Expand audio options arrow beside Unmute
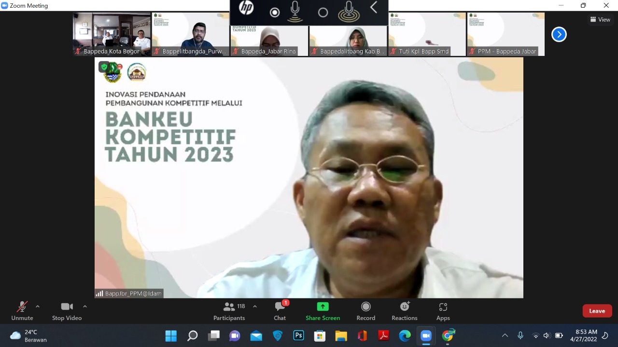 [x=38, y=307]
